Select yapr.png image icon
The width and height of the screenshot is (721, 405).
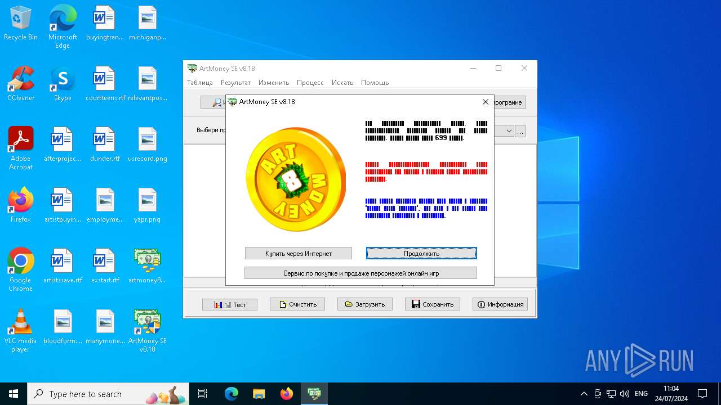point(148,205)
